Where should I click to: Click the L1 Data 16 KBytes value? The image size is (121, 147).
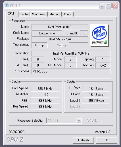coord(96,89)
